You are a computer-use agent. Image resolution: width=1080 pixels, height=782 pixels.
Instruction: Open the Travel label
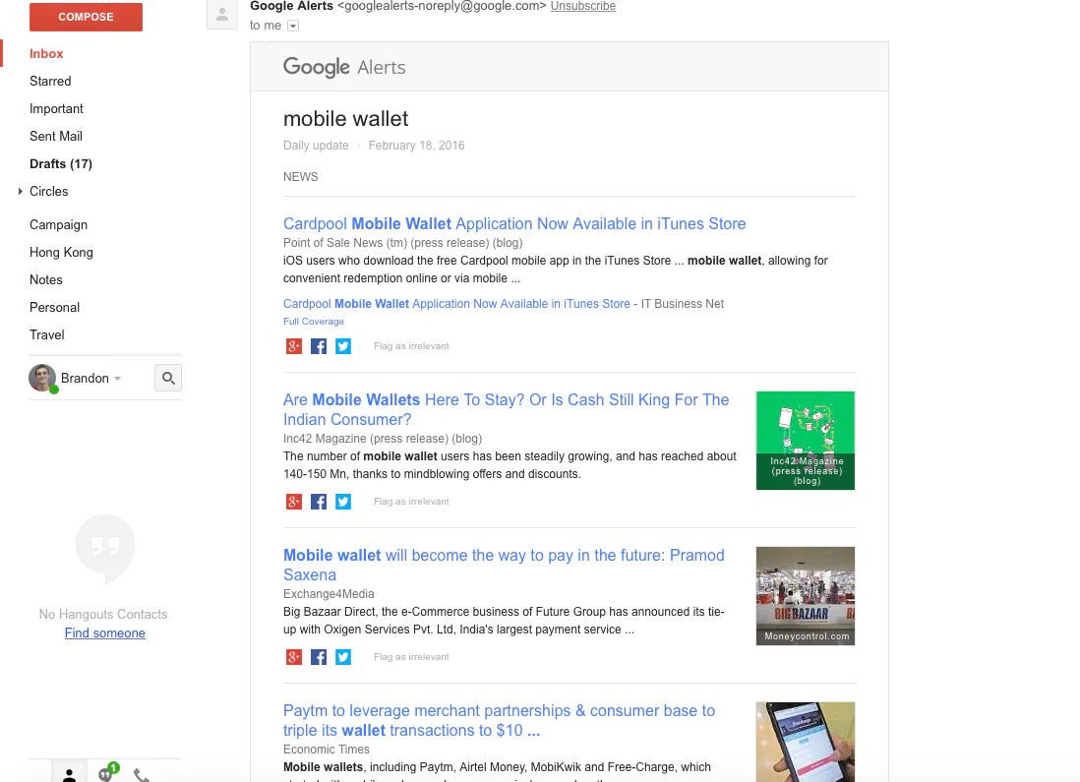47,334
